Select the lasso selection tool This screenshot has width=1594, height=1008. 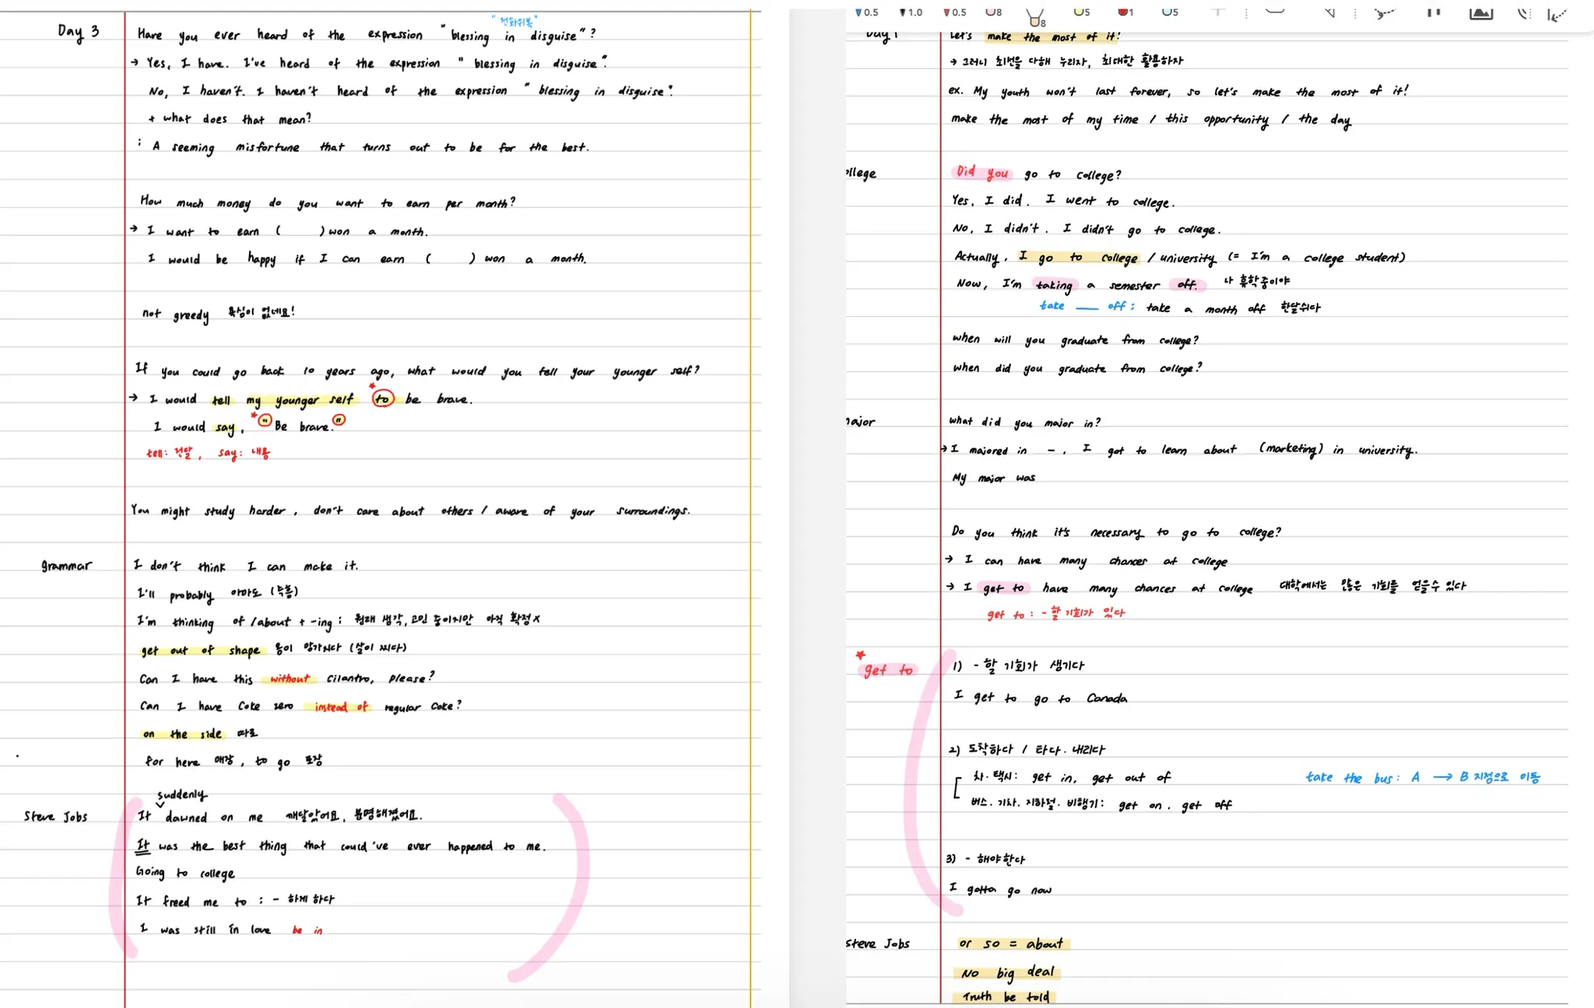1384,12
